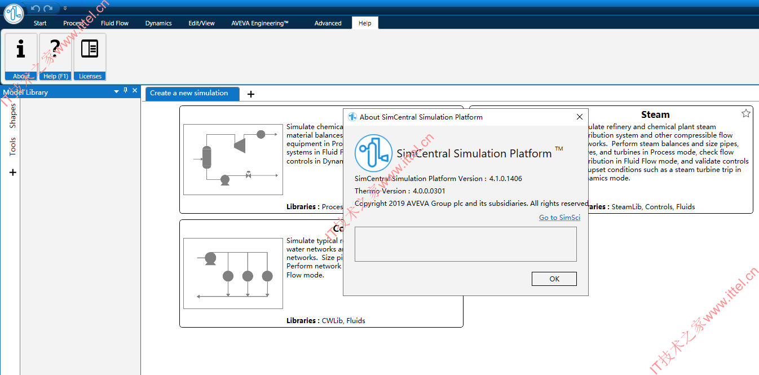The height and width of the screenshot is (375, 759).
Task: Select the Fluid Flow ribbon tab
Action: click(114, 23)
